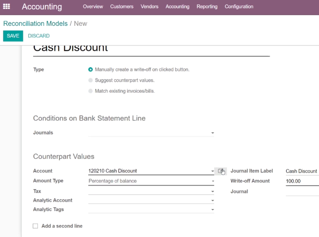
Task: Click the Write-off Amount field
Action: pyautogui.click(x=302, y=181)
